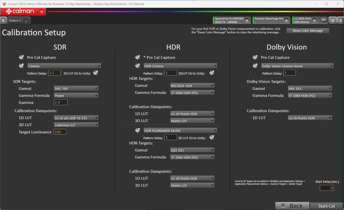This screenshot has width=344, height=210.
Task: Toggle Dolby Vision Pre Cal Capture checkbox
Action: (255, 57)
